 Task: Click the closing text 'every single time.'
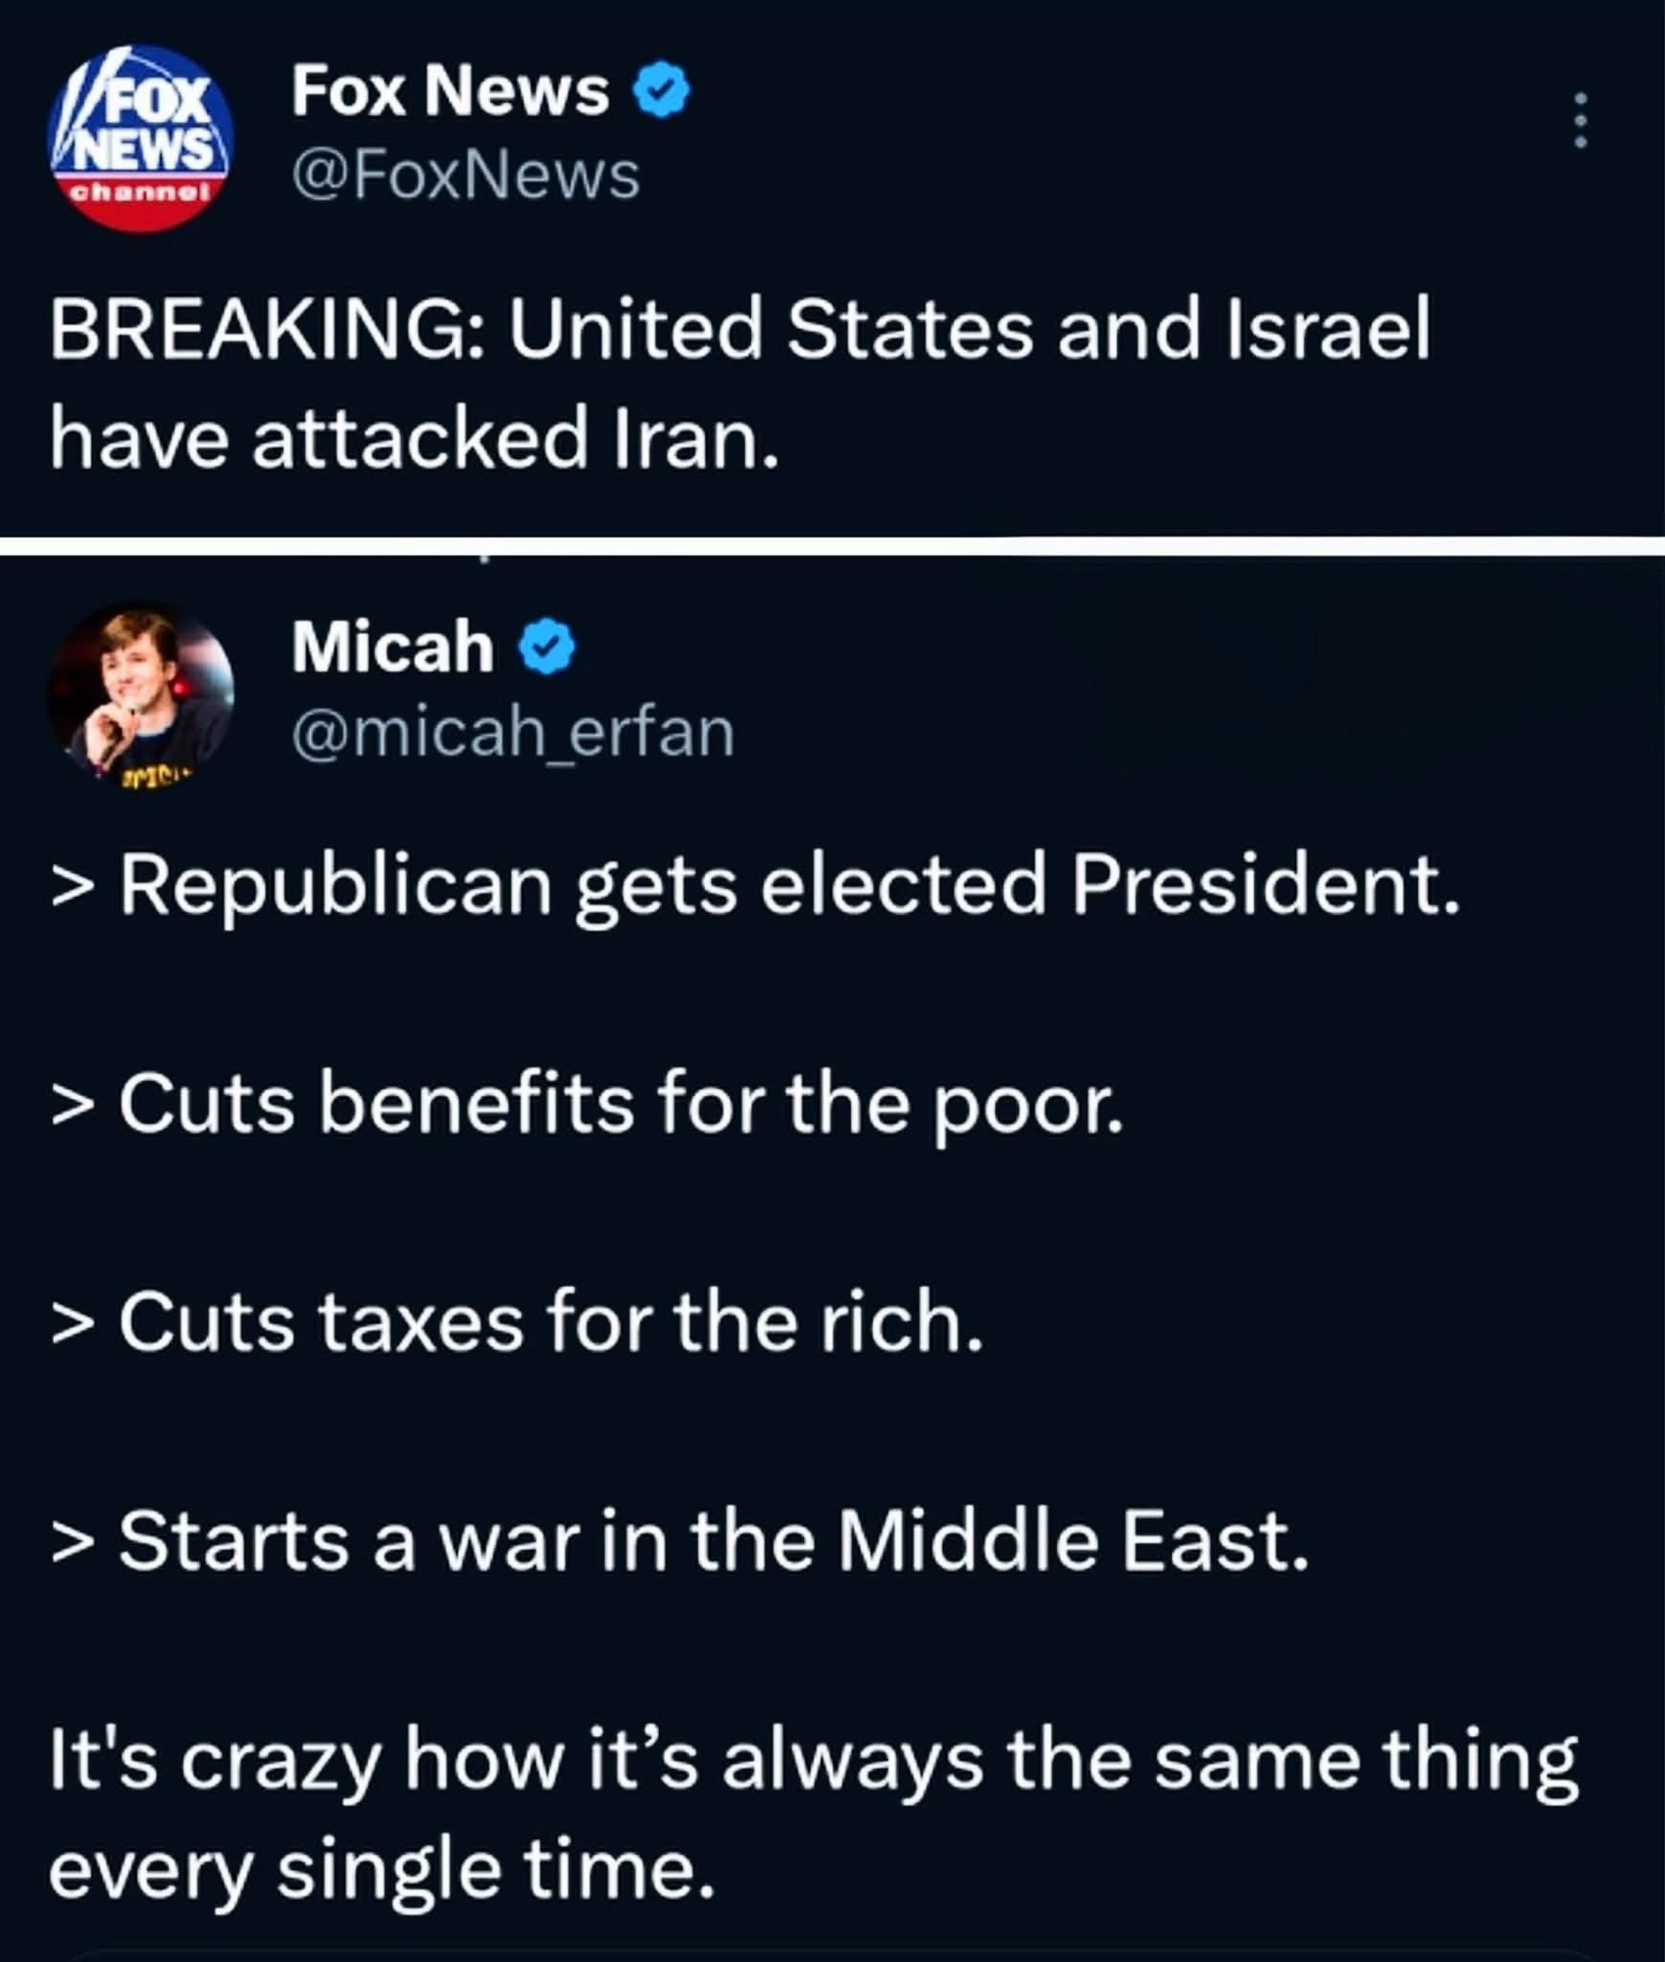coord(380,1870)
